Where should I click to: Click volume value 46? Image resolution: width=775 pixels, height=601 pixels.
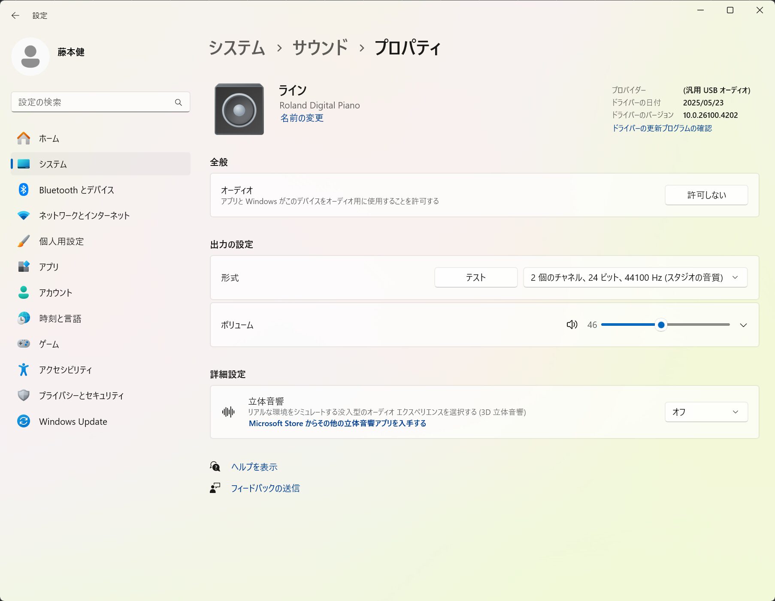point(592,325)
